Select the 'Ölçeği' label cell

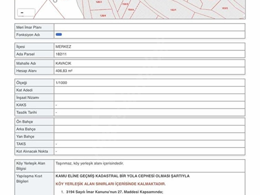tap(34, 83)
